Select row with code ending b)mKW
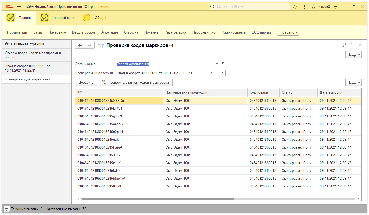This screenshot has height=215, width=369. click(218, 178)
